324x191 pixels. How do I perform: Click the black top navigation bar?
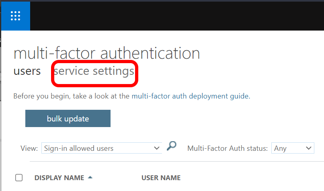(x=177, y=16)
